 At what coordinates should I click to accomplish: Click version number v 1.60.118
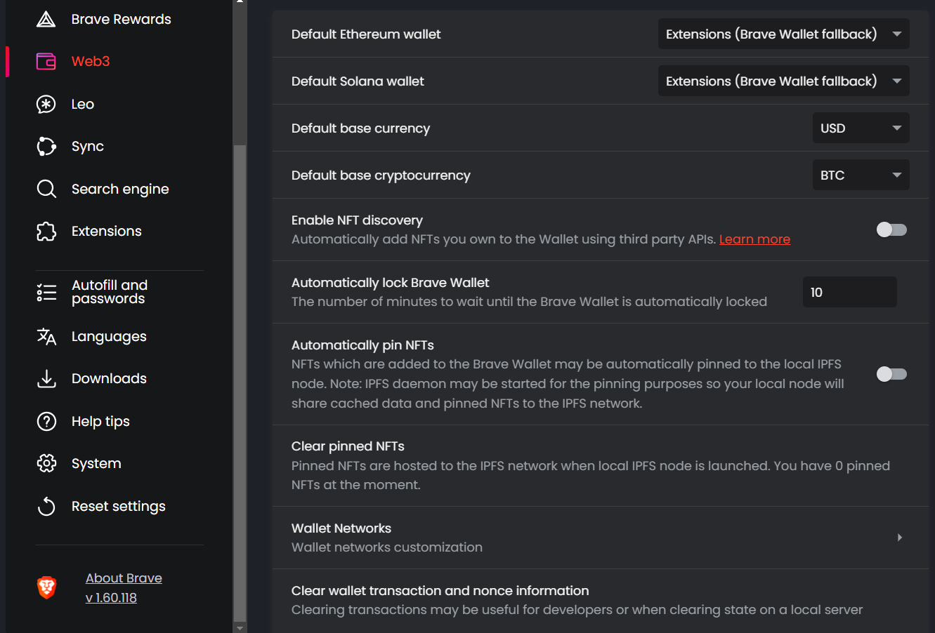point(111,598)
